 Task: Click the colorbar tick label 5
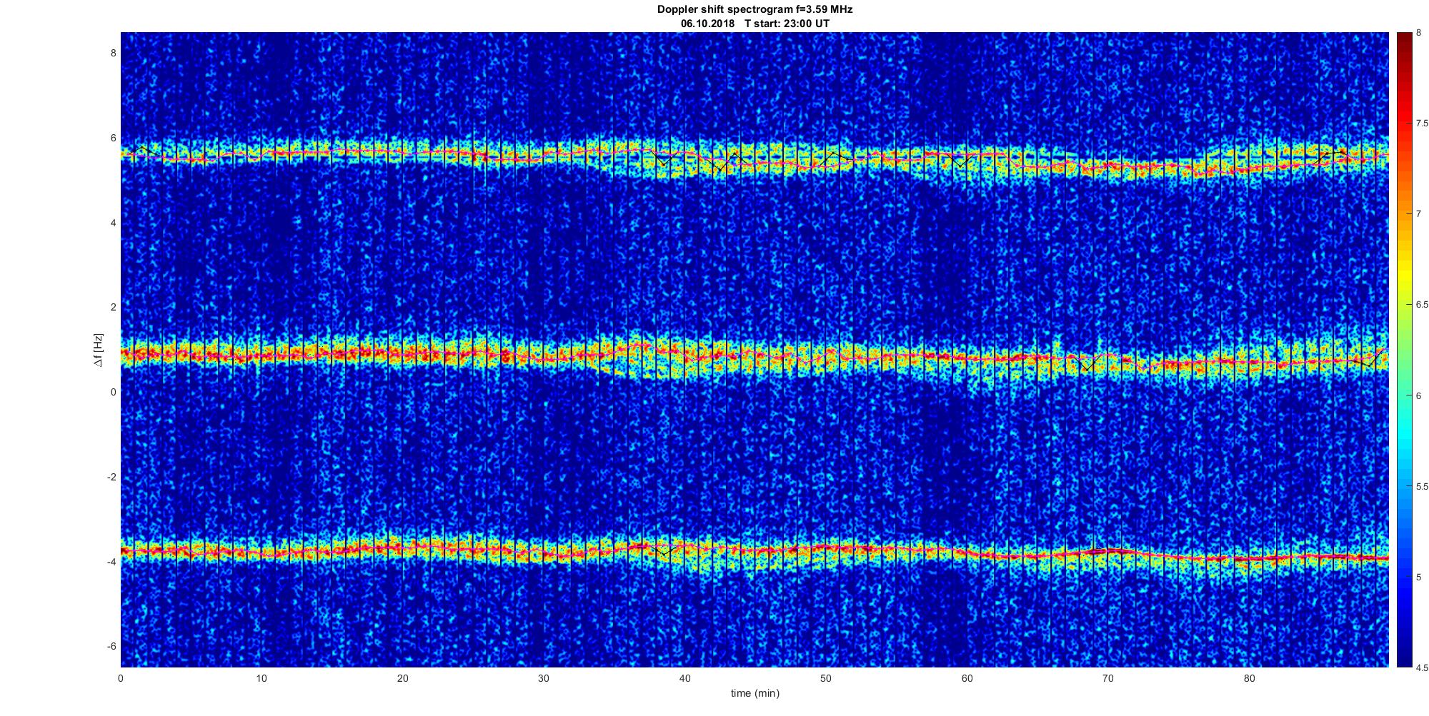1419,577
